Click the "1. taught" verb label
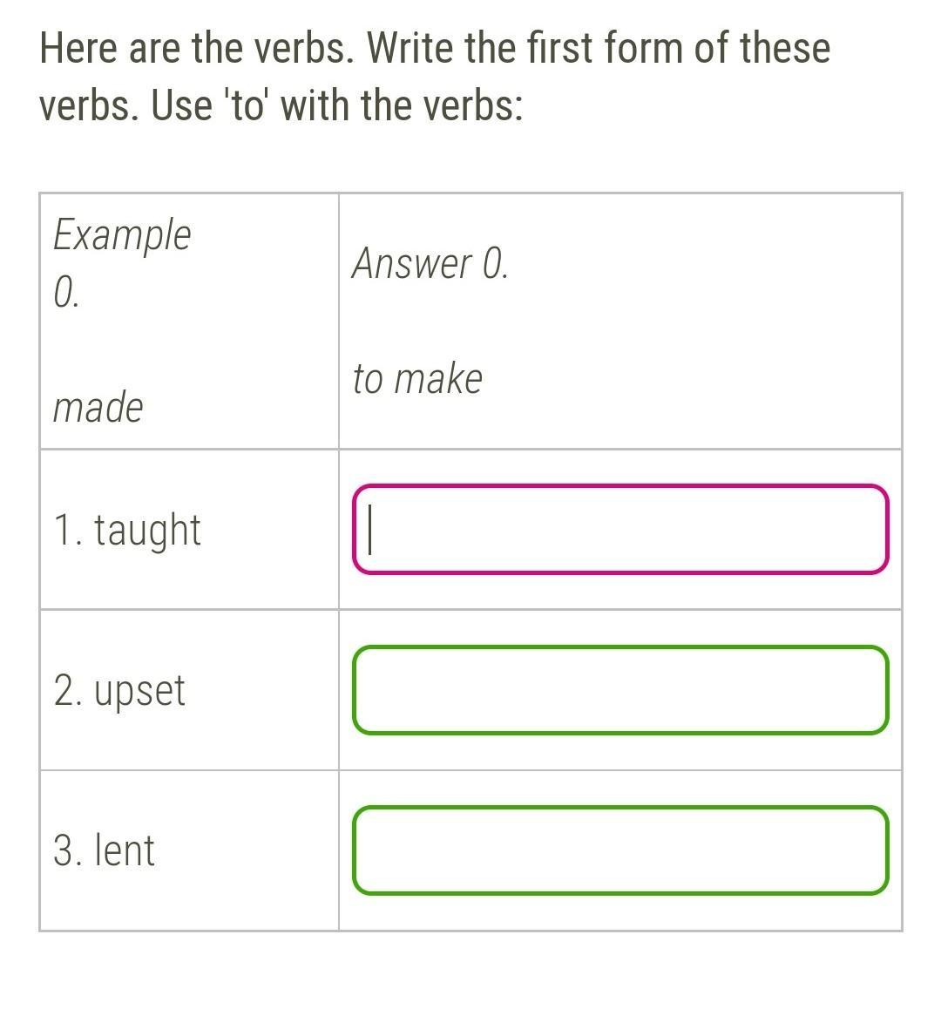 click(127, 530)
